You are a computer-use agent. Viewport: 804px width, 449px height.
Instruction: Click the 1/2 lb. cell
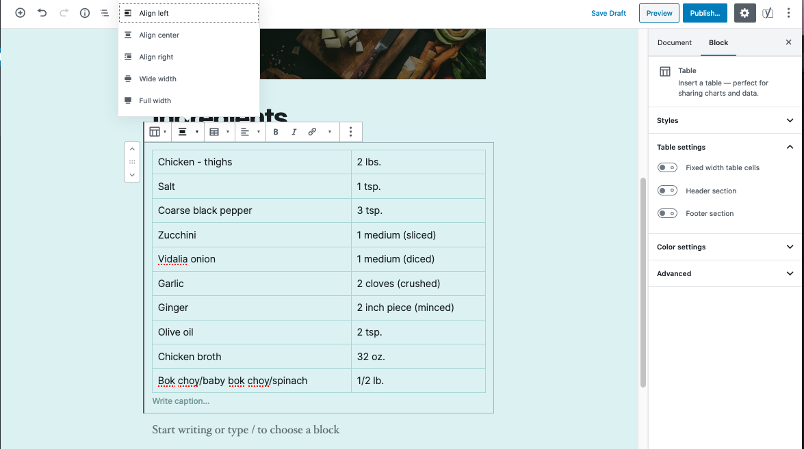[x=418, y=381]
